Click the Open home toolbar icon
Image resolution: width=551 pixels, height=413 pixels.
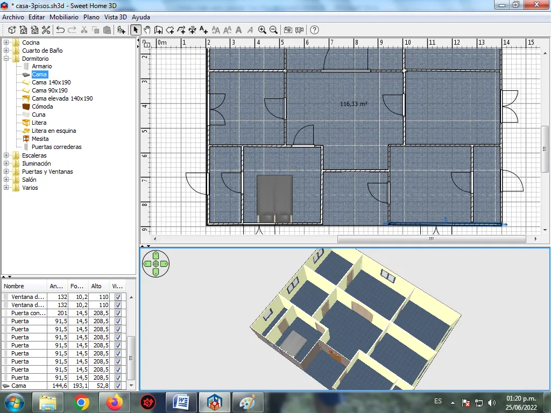[23, 30]
